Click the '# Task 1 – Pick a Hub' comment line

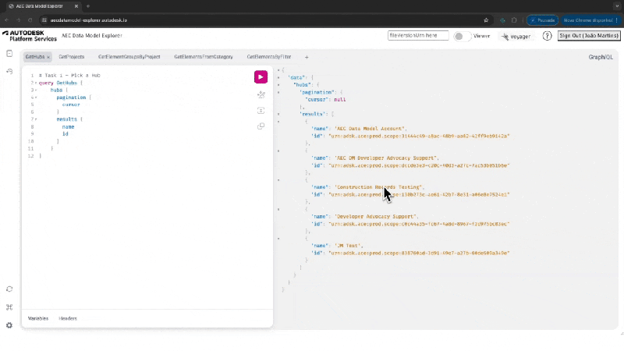69,75
